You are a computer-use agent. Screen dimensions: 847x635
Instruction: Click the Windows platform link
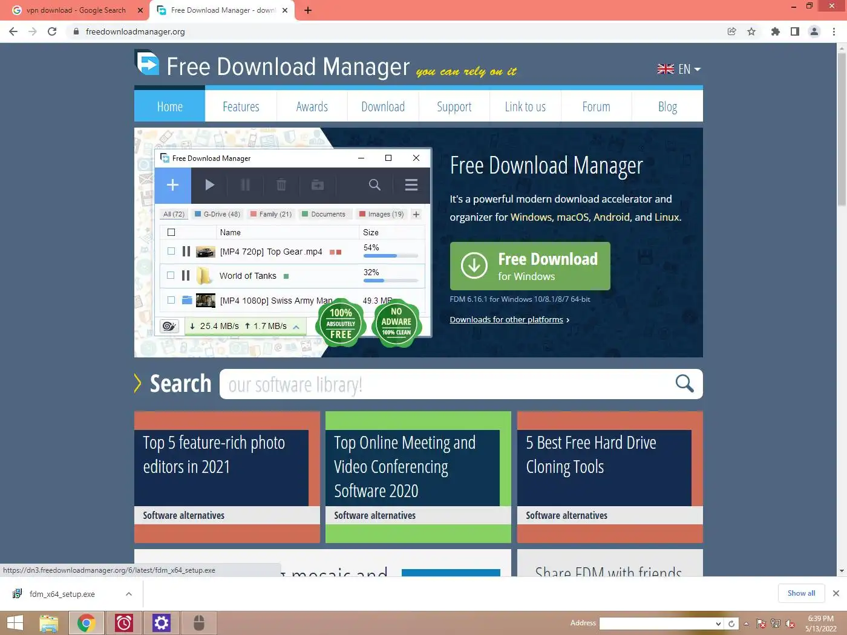pyautogui.click(x=531, y=217)
